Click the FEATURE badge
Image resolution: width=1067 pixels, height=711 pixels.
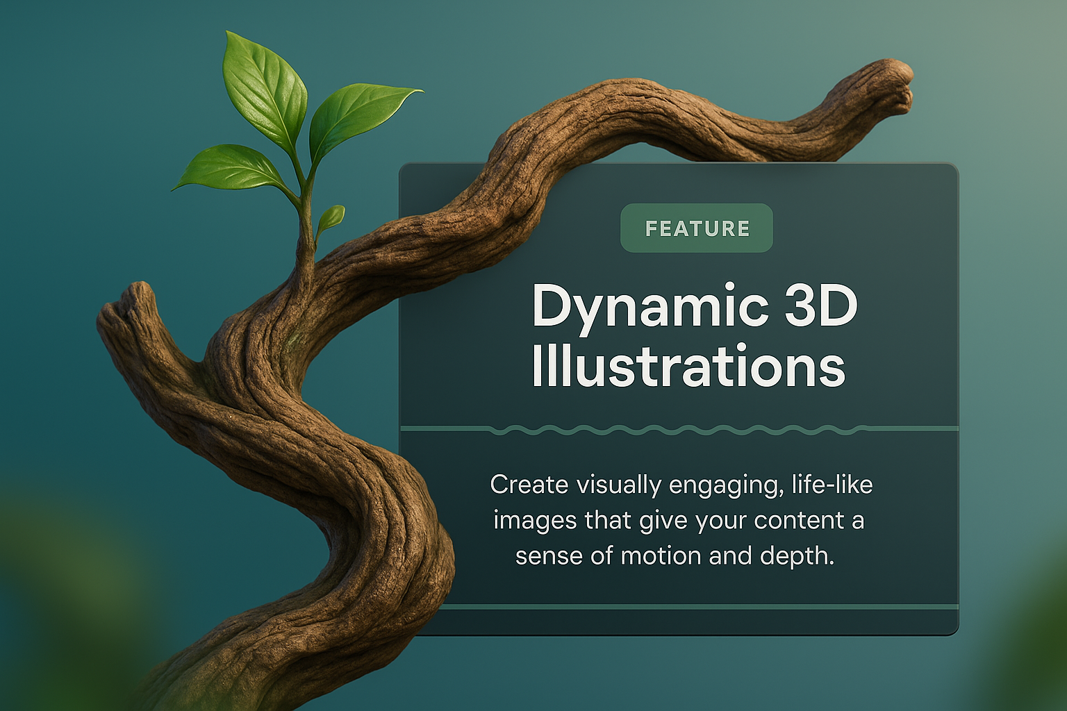pyautogui.click(x=696, y=228)
